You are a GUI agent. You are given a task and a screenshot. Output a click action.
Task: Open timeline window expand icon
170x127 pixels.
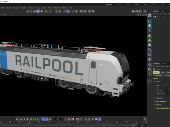click(145, 119)
